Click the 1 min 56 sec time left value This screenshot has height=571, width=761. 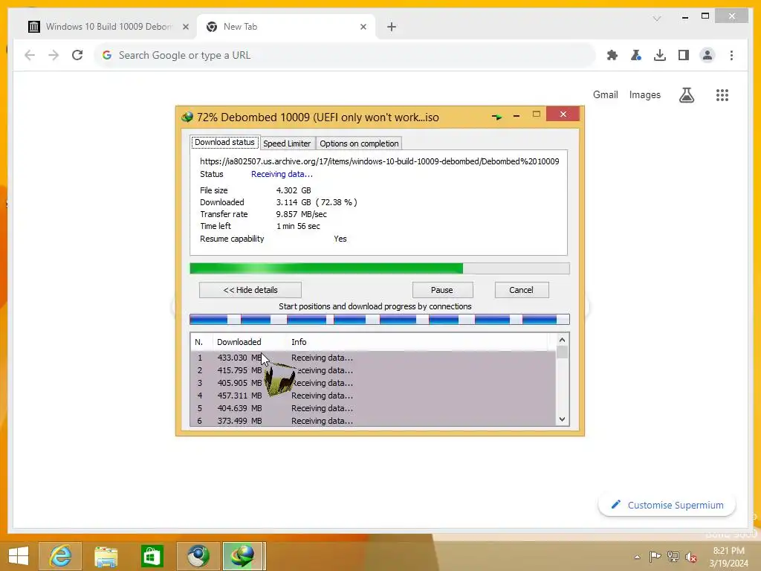pyautogui.click(x=298, y=226)
